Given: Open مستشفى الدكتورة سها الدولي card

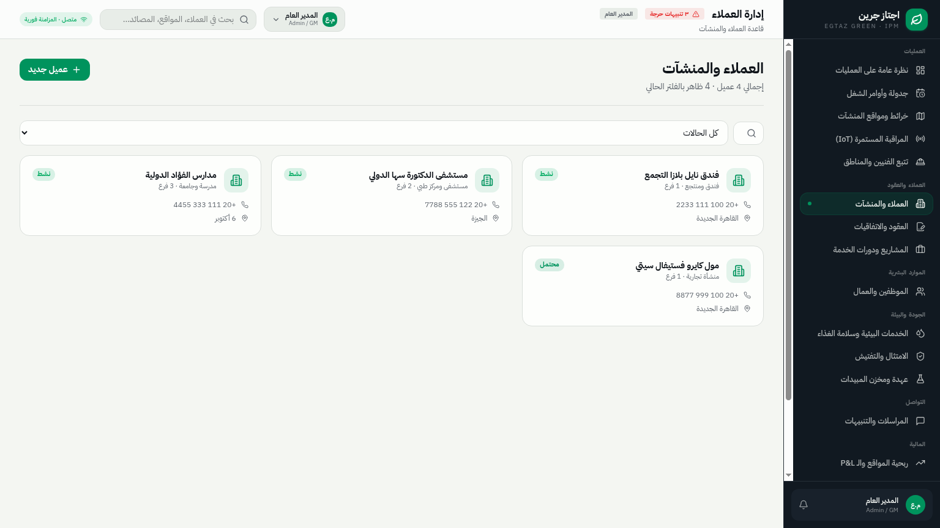Looking at the screenshot, I should [392, 196].
